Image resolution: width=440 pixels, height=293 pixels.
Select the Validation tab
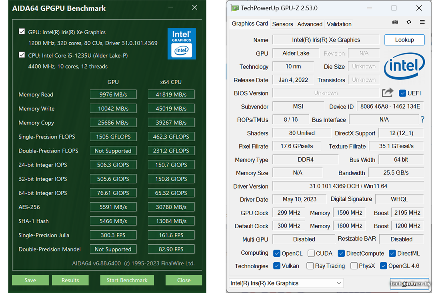tap(339, 24)
